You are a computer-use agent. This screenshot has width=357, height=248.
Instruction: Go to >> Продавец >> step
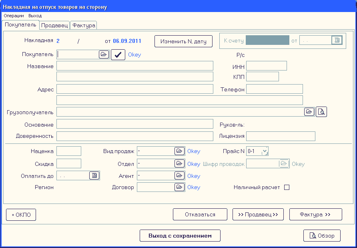coord(258,214)
